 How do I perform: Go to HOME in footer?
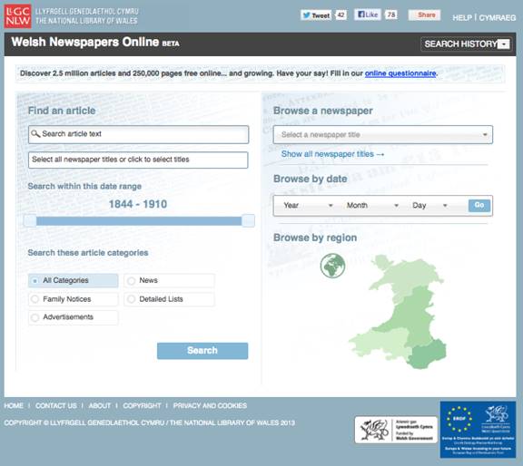(14, 405)
